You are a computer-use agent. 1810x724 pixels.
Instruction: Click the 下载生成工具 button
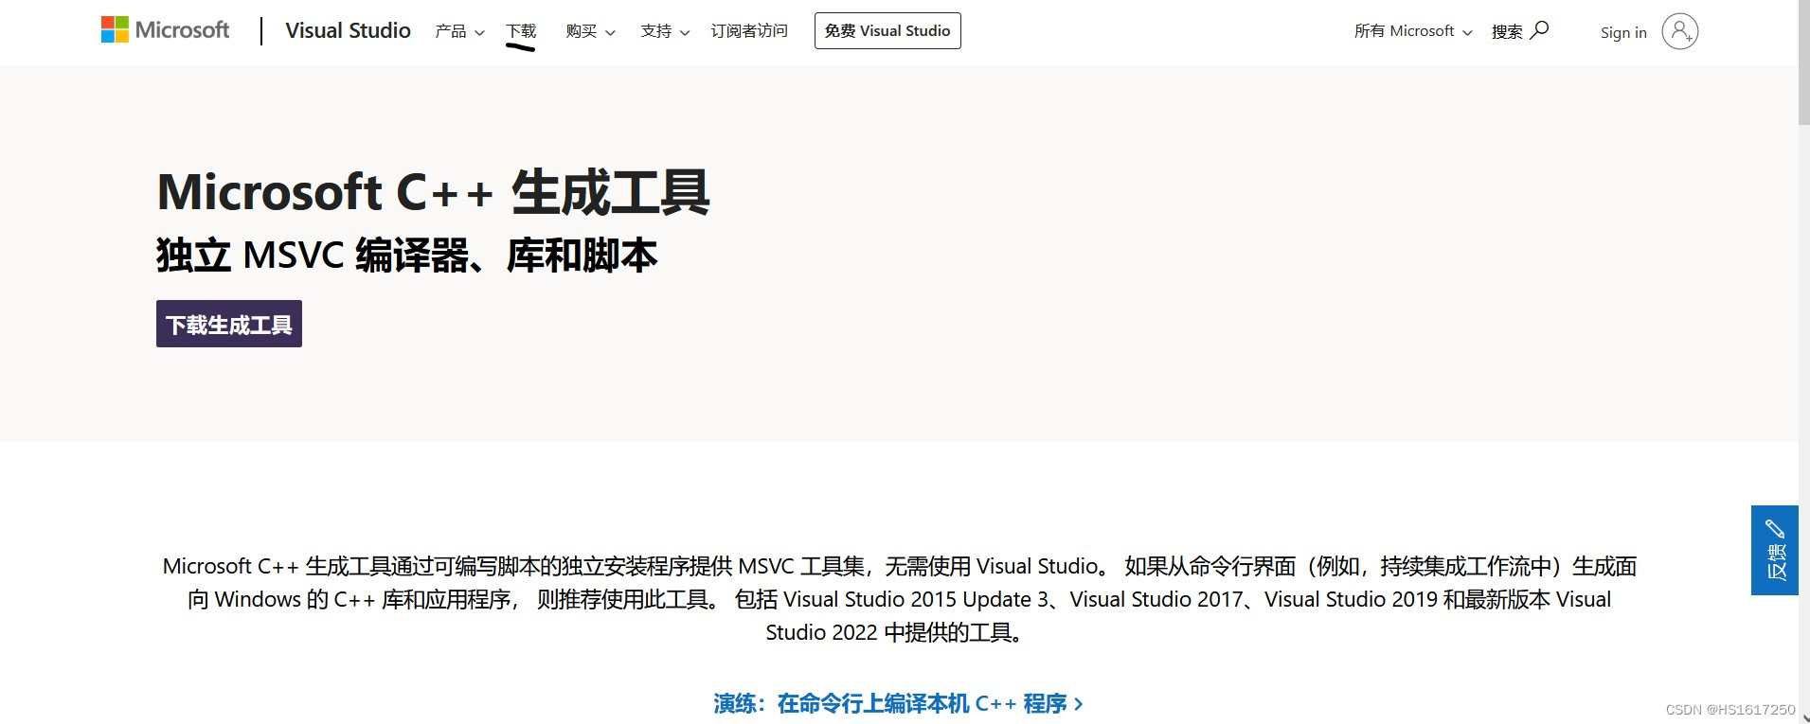click(229, 324)
